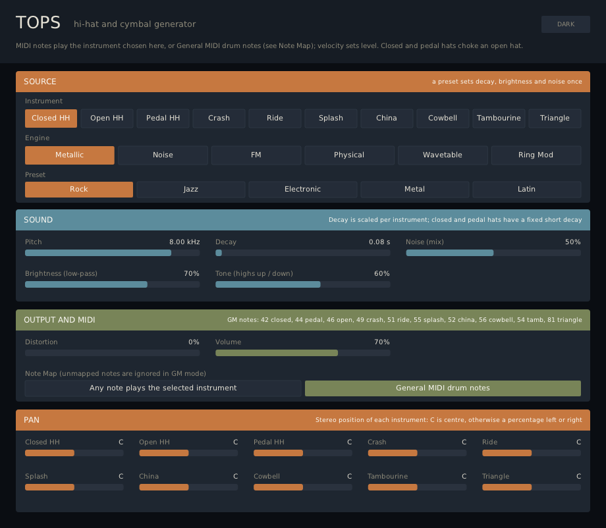Choose the Metal preset
Viewport: 606px width, 528px height.
[415, 189]
